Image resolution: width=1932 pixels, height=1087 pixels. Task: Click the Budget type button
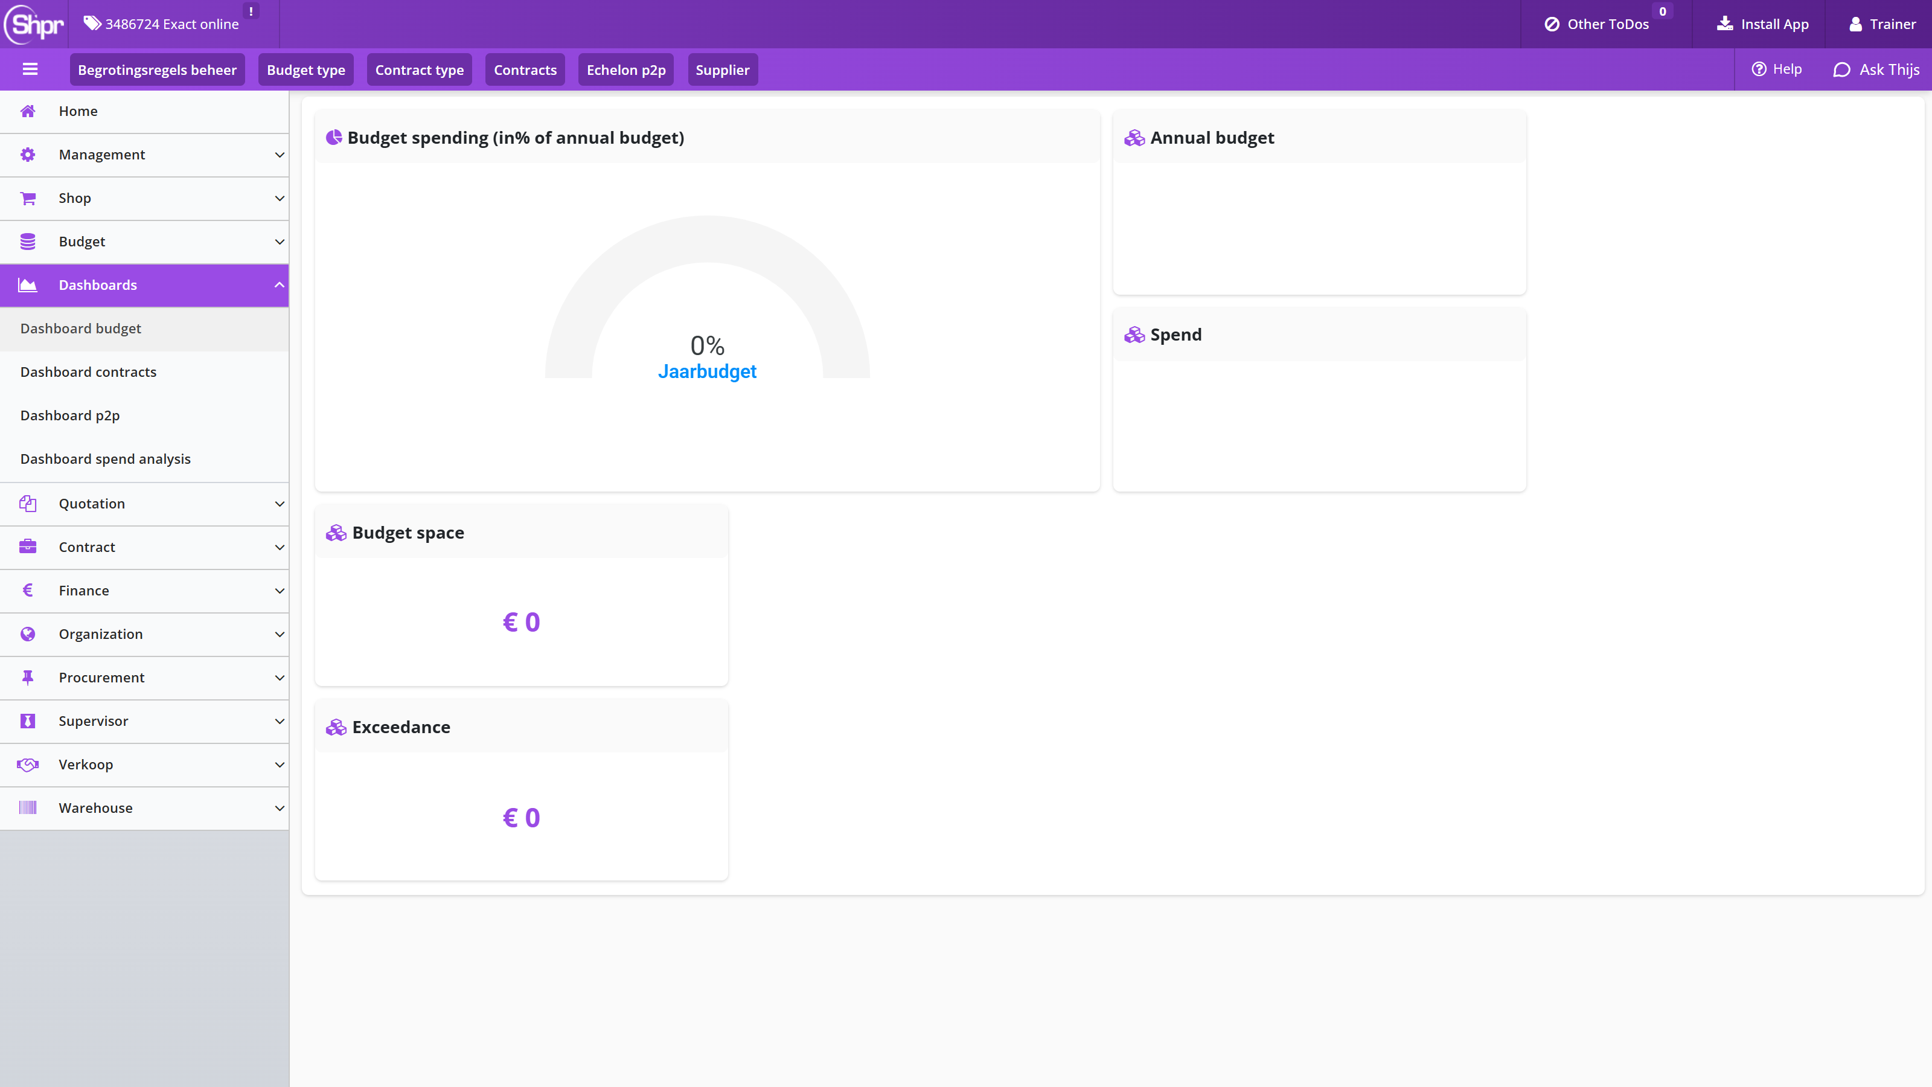(x=306, y=70)
